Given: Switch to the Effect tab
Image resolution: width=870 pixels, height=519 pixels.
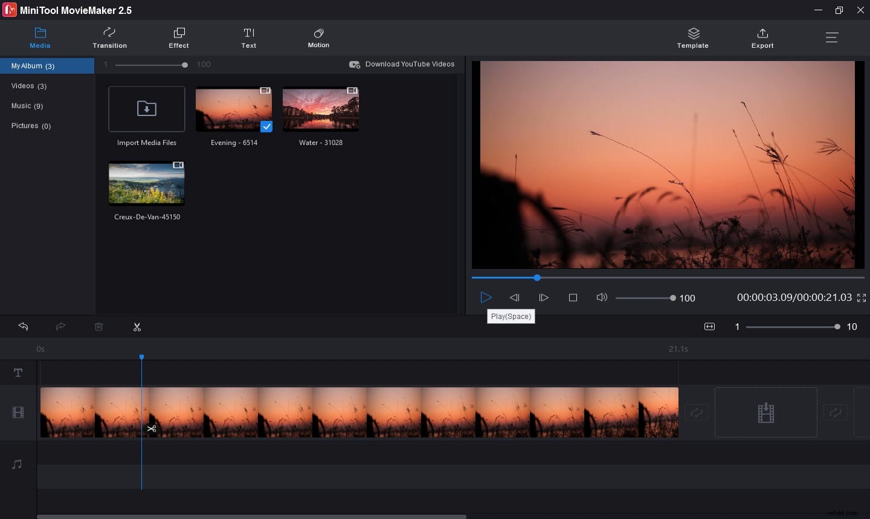Looking at the screenshot, I should 179,37.
